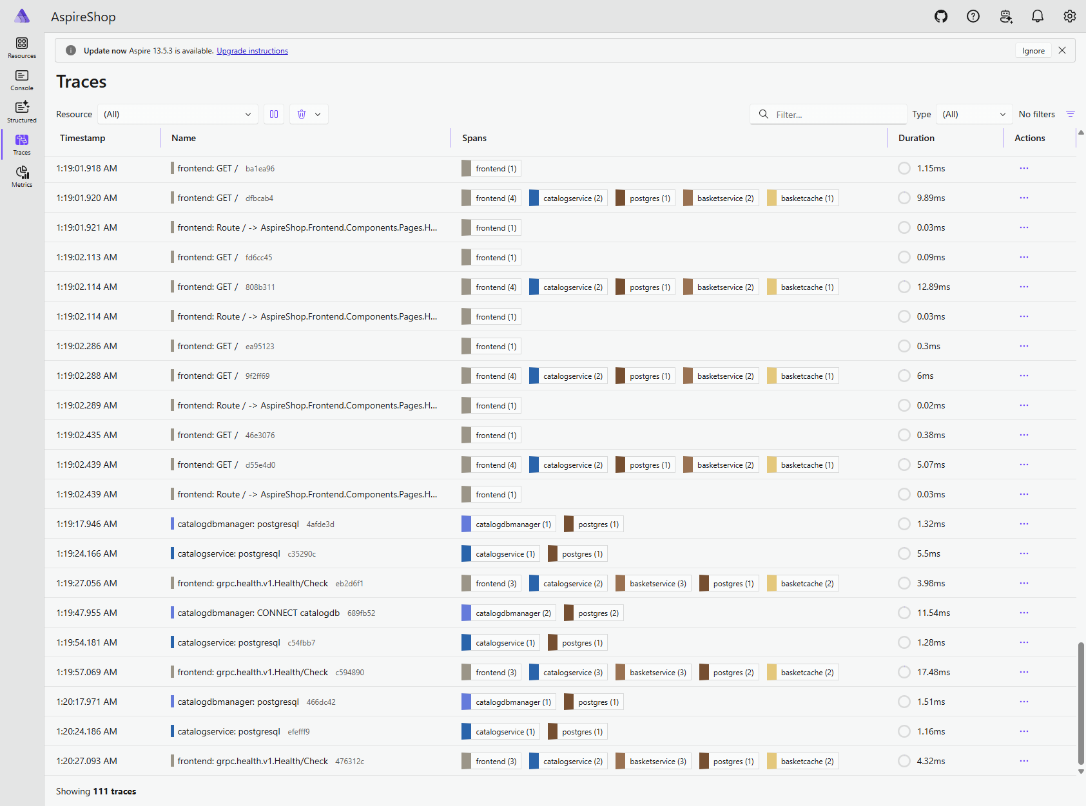This screenshot has width=1086, height=806.
Task: Open actions menu for trace dfbcab4
Action: coord(1024,198)
